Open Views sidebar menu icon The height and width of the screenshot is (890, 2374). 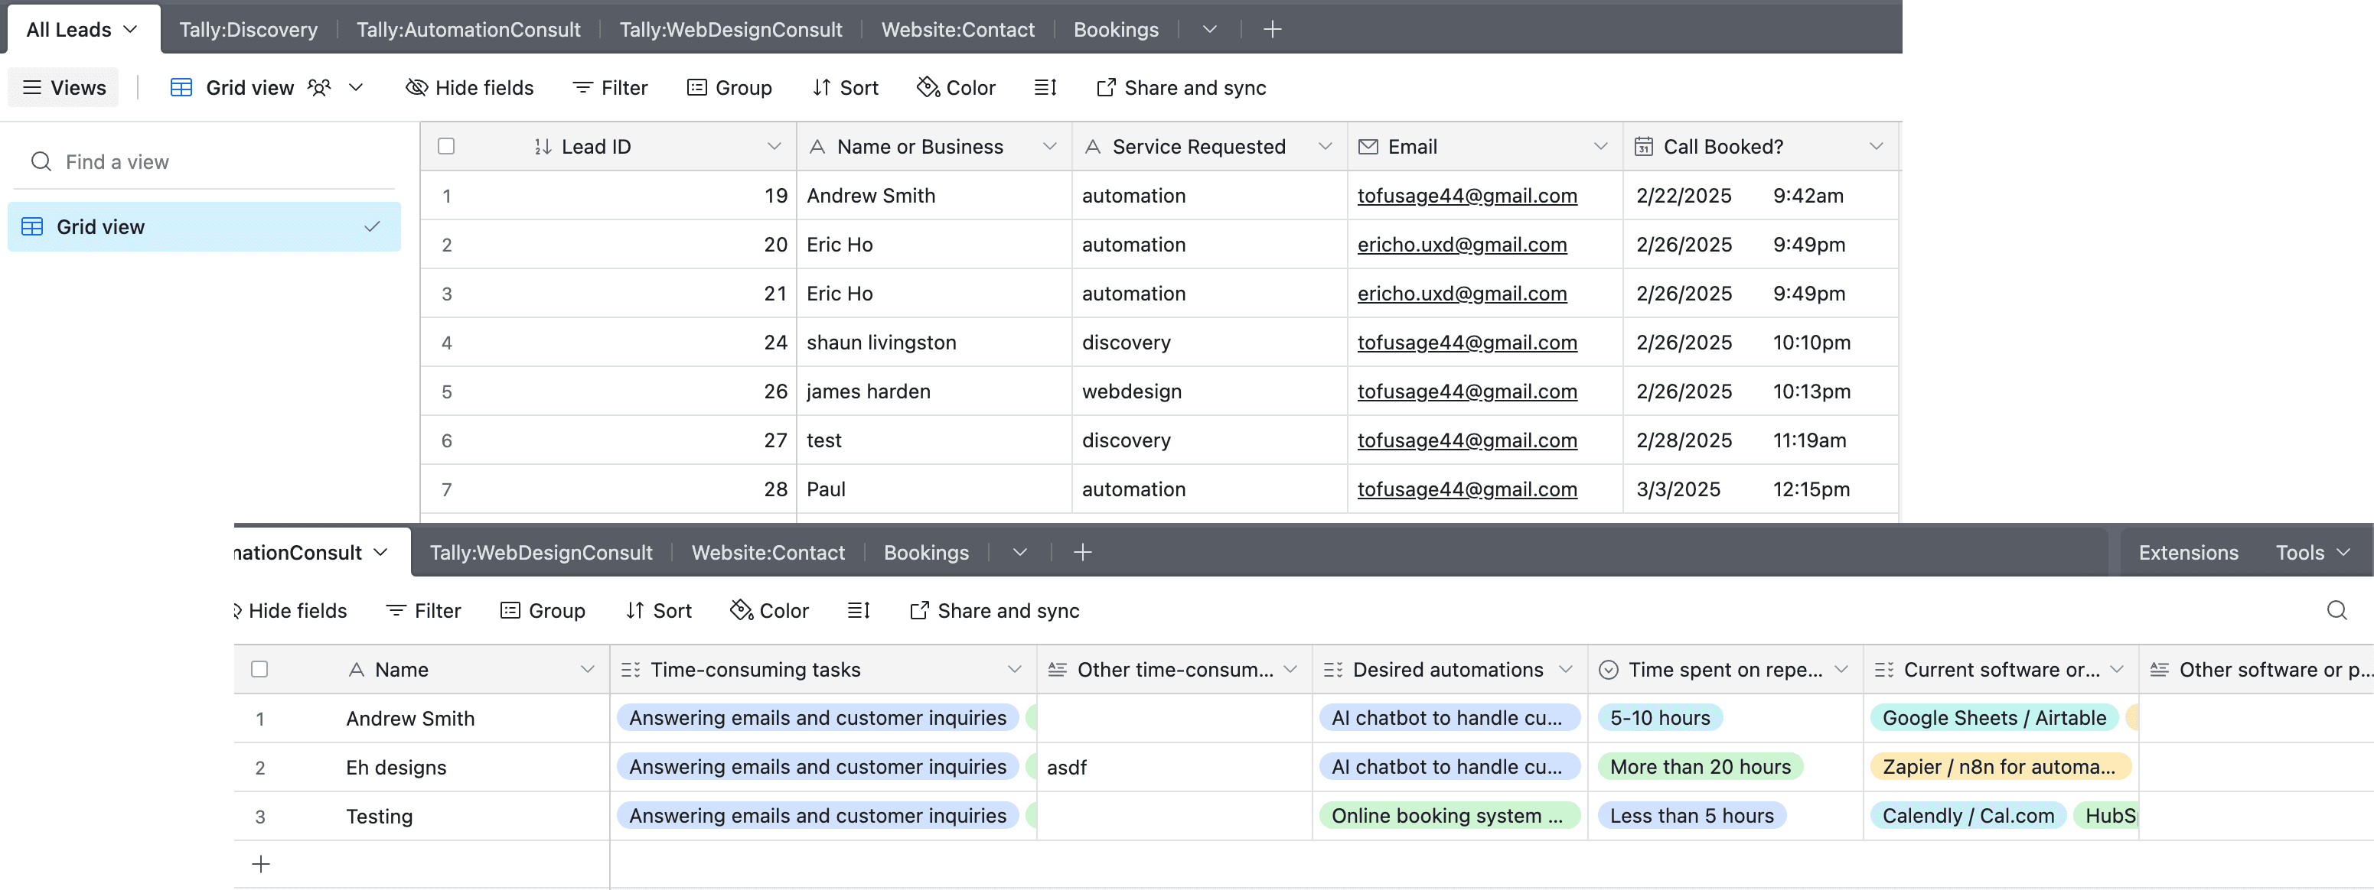(x=32, y=87)
